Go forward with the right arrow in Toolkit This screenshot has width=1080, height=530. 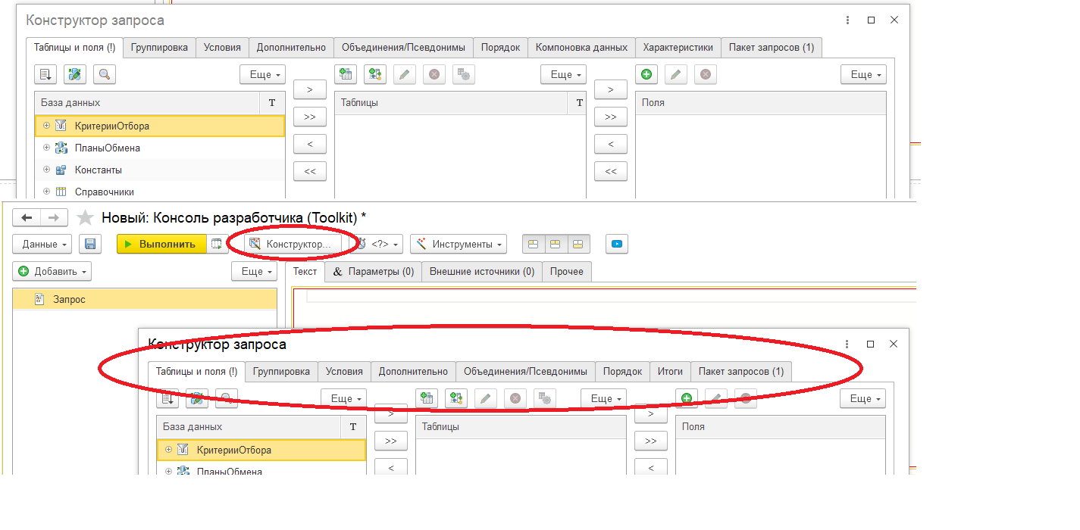(54, 218)
